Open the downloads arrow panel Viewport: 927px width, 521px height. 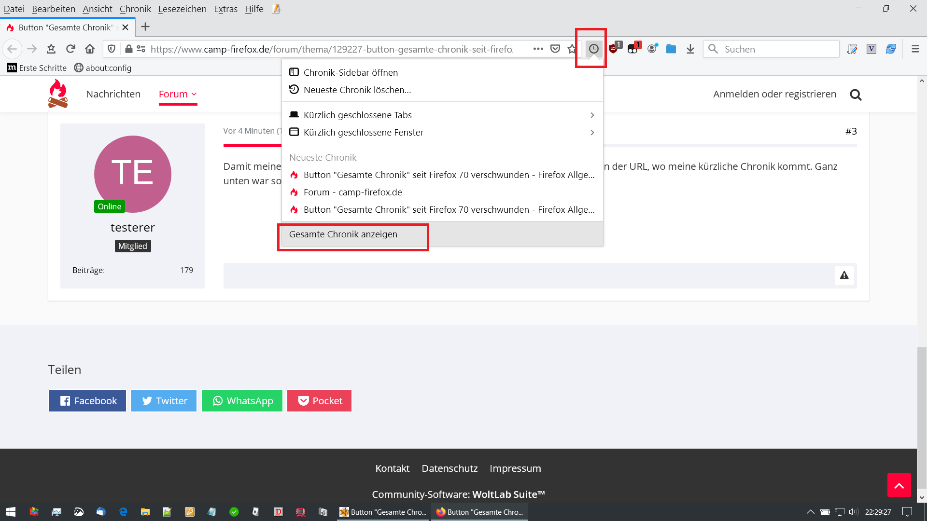(690, 49)
